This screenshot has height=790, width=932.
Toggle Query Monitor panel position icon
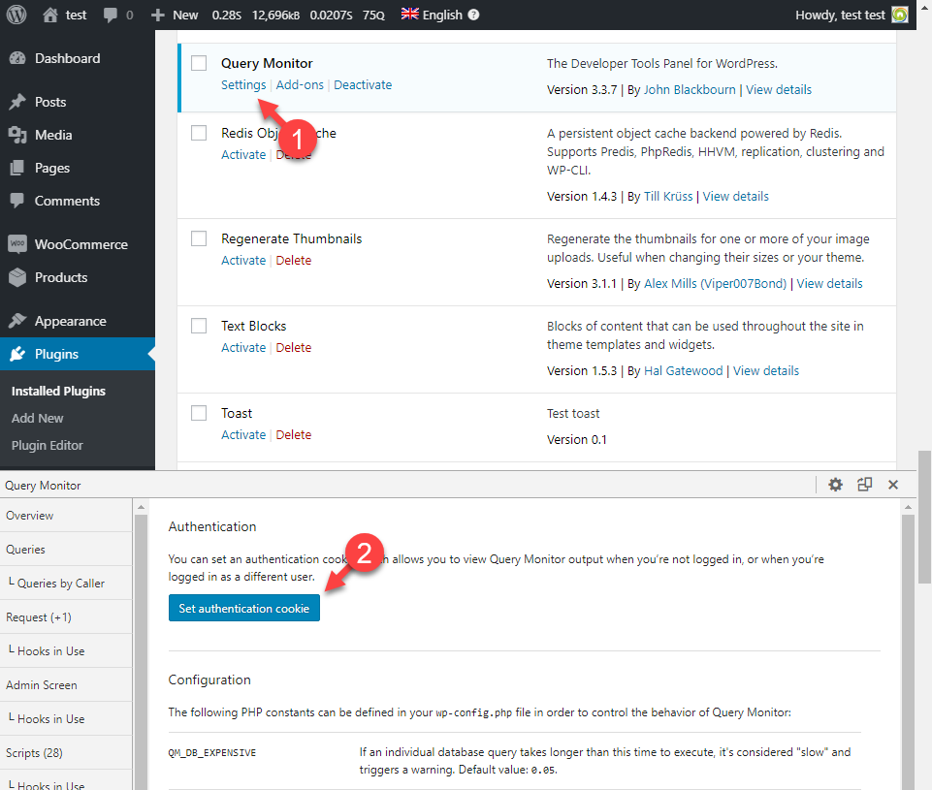[x=865, y=485]
